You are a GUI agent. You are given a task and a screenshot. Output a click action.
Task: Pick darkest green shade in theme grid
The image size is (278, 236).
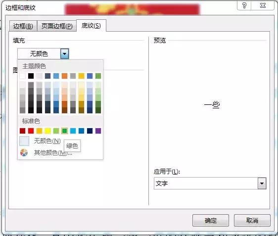point(98,110)
